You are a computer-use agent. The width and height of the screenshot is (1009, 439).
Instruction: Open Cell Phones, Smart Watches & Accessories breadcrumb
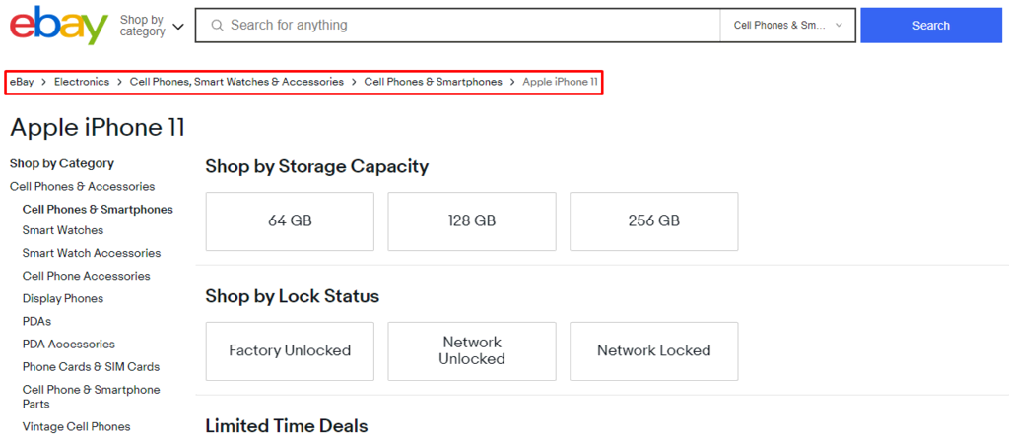point(236,82)
